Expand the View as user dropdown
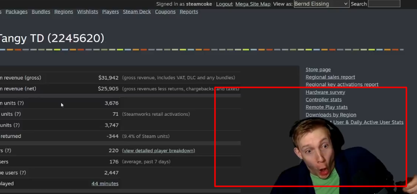The width and height of the screenshot is (417, 194). (x=321, y=4)
